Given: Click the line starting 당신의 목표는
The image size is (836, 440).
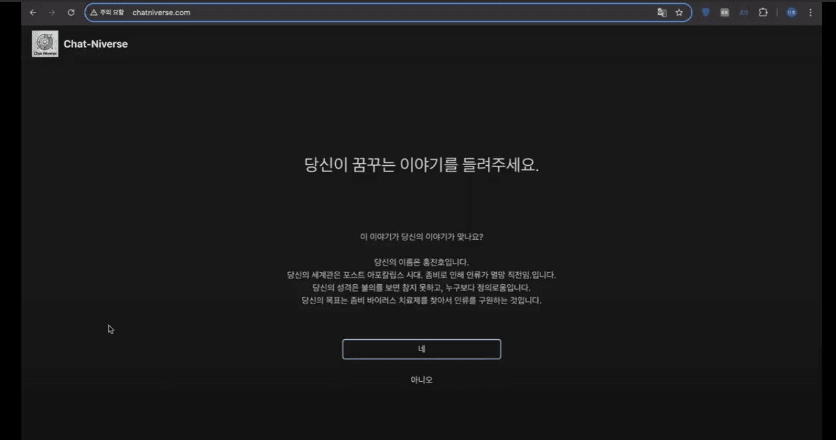Looking at the screenshot, I should coord(421,300).
